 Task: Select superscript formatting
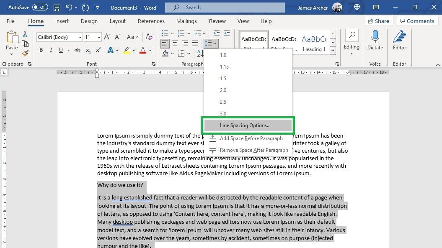click(97, 50)
